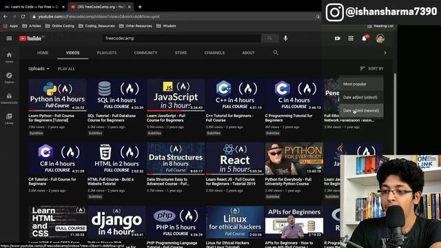Screen dimensions: 441x248
Task: Open React in 5 hours thumbnail
Action: click(235, 158)
